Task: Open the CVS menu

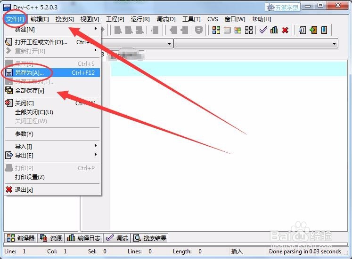Action: pos(213,19)
